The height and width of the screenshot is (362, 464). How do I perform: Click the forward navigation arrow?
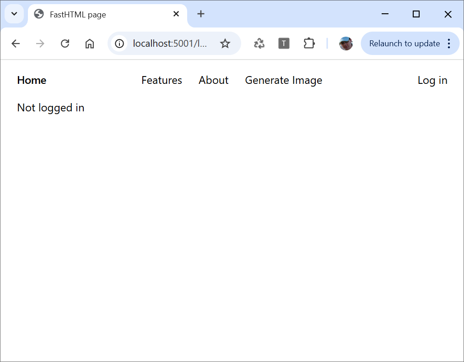(40, 44)
